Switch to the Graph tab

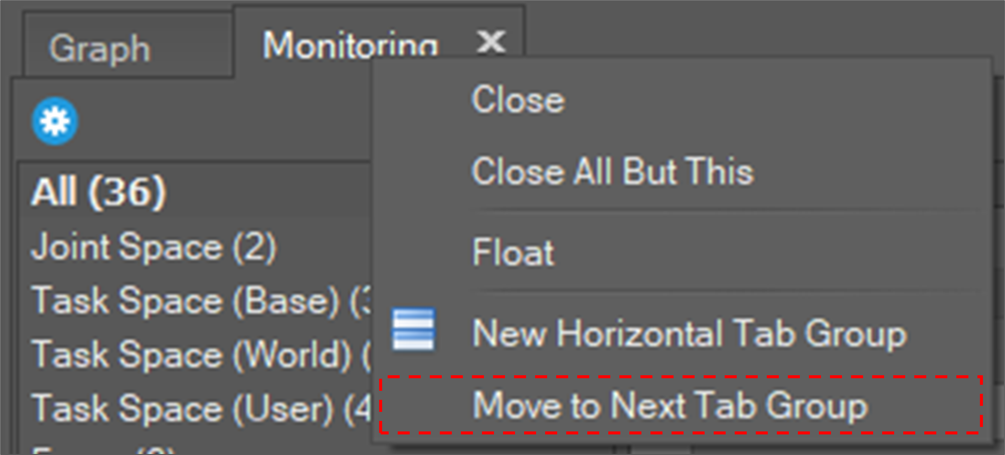99,49
